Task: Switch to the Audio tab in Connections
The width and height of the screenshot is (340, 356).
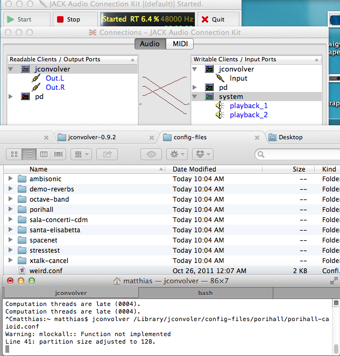Action: coord(150,44)
